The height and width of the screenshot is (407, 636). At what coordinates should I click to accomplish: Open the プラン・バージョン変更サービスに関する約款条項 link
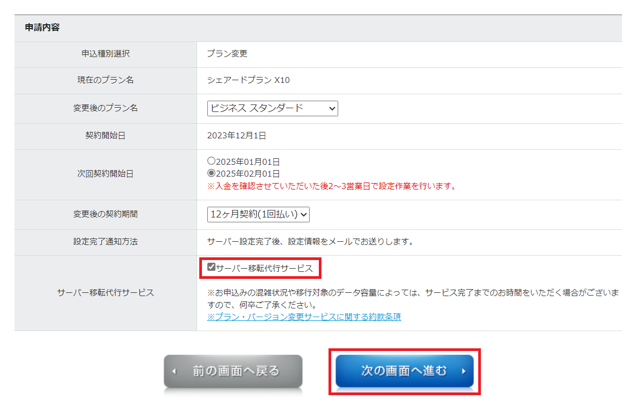(x=304, y=317)
